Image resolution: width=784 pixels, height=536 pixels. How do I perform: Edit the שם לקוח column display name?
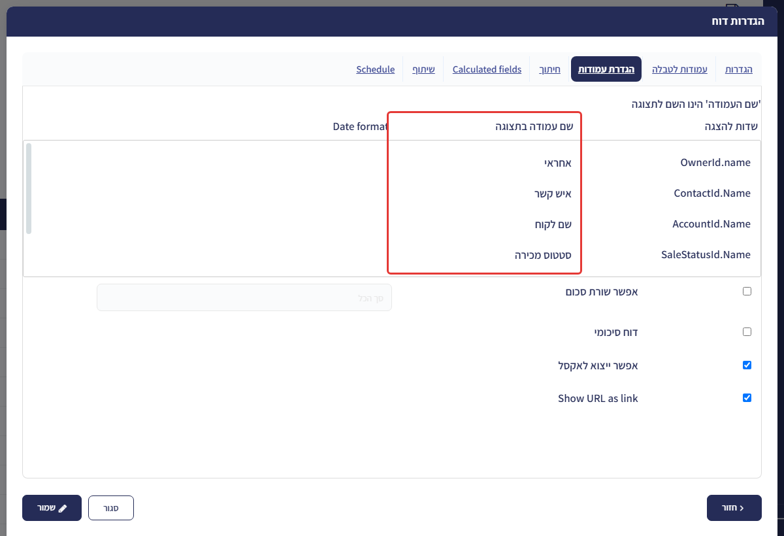pos(485,224)
